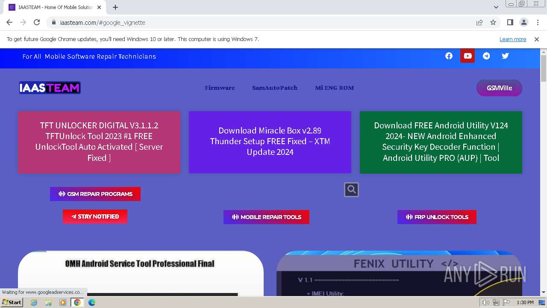Click the scrollbar down arrow
This screenshot has height=308, width=547.
click(x=544, y=293)
